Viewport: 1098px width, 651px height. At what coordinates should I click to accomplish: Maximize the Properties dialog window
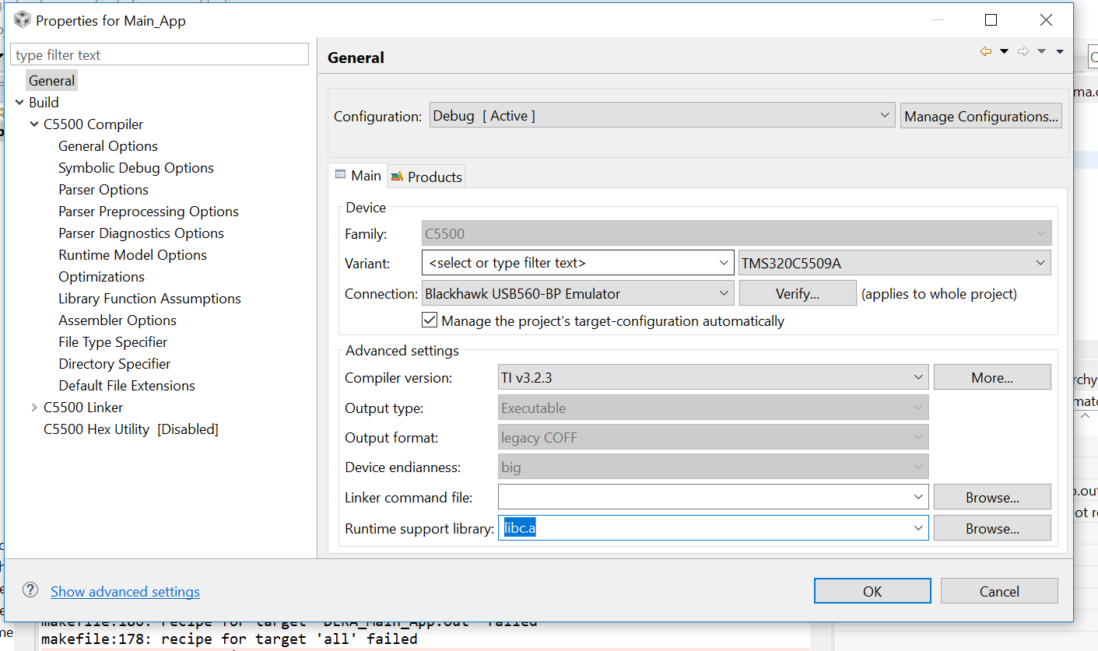[x=991, y=19]
